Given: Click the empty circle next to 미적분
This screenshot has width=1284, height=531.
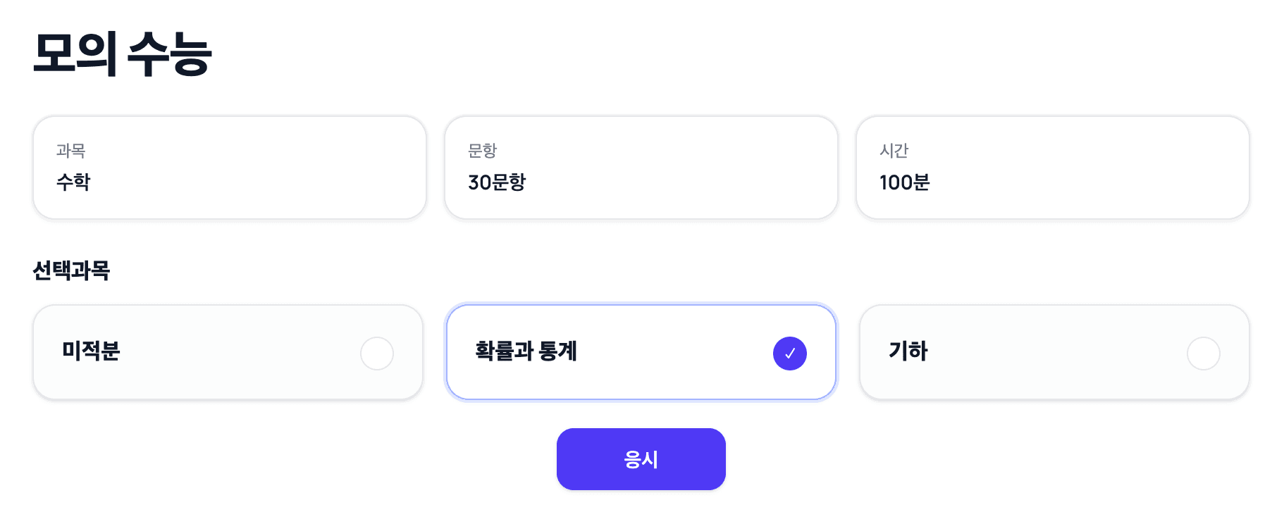Looking at the screenshot, I should pos(376,353).
